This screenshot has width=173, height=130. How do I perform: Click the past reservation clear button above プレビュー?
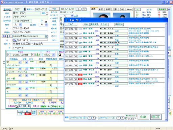point(130,115)
